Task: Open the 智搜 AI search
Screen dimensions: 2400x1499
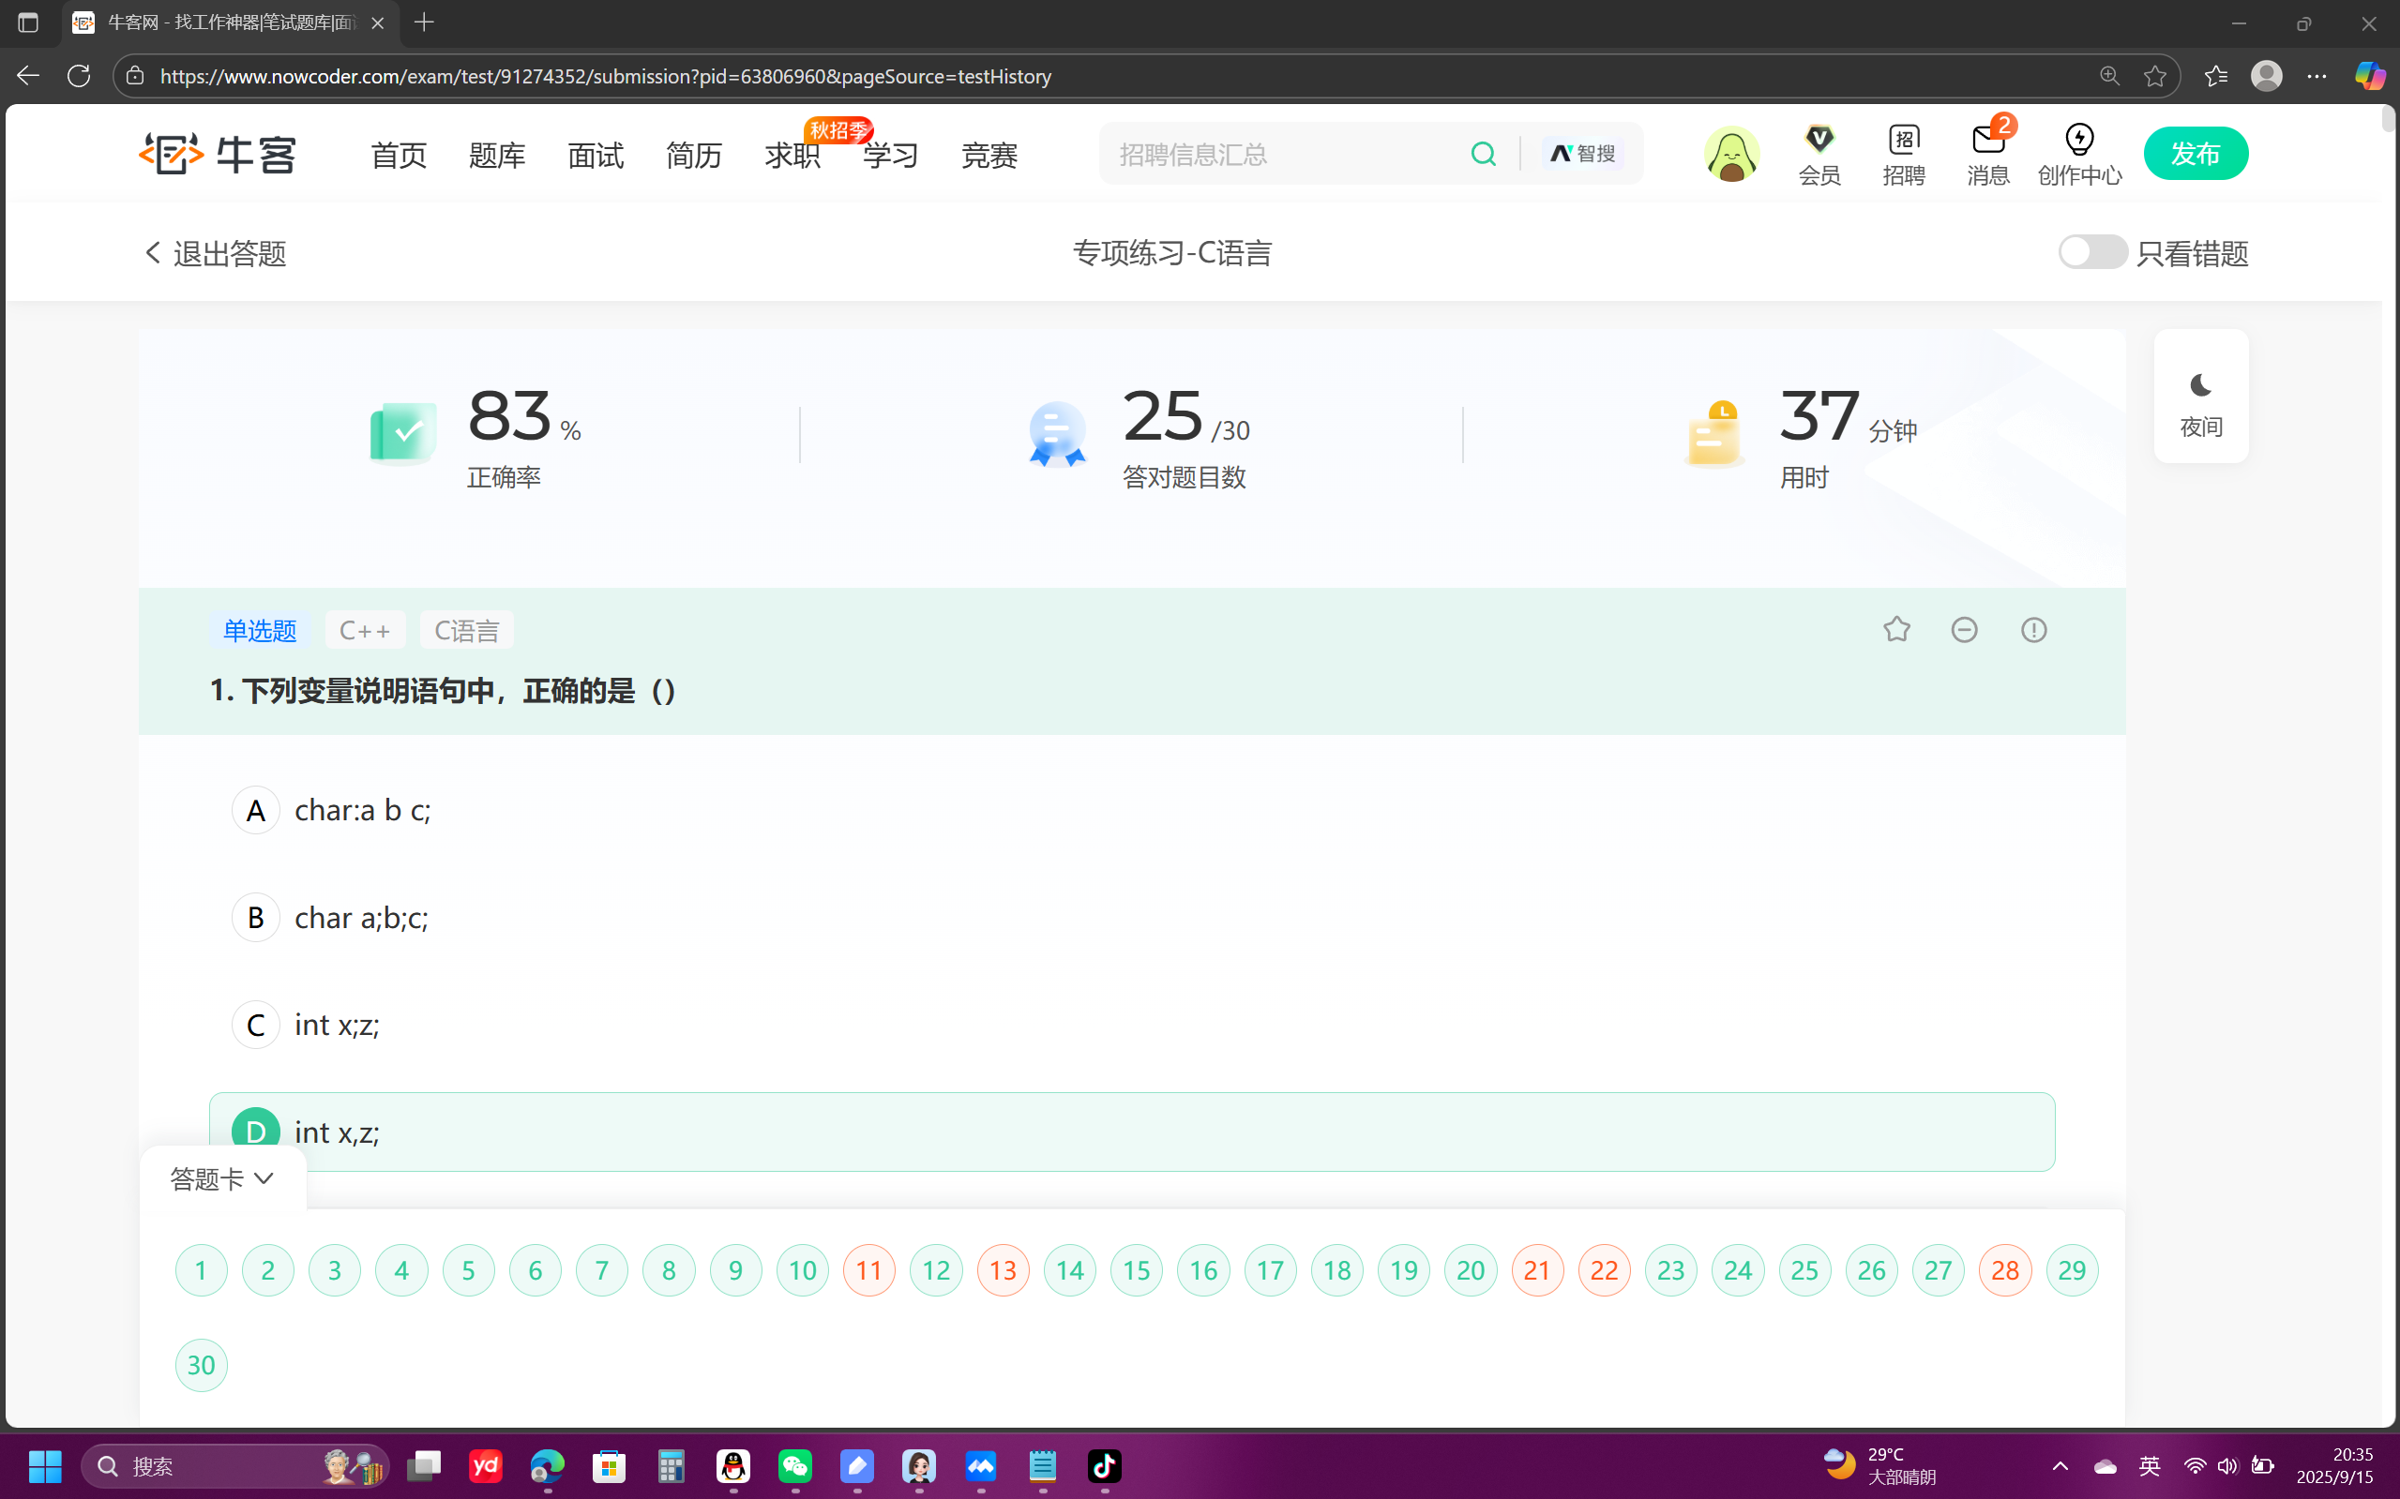Action: point(1583,154)
